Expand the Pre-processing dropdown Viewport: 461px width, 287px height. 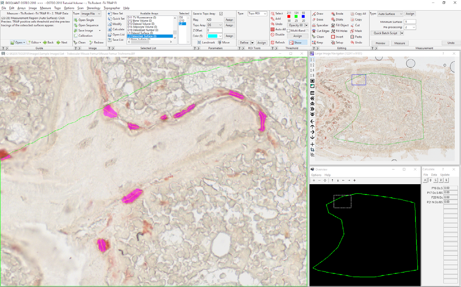click(414, 27)
